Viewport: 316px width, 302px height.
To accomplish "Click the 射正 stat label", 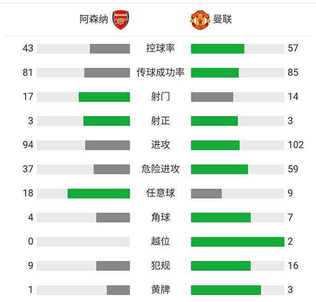I will [160, 121].
